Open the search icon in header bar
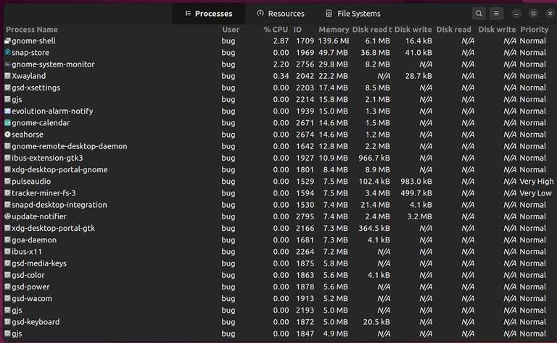 (479, 14)
